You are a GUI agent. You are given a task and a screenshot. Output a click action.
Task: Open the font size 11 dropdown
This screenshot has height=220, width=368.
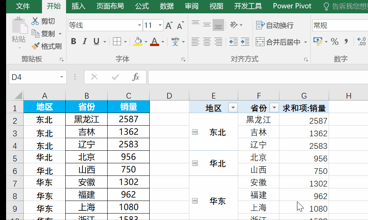click(160, 25)
